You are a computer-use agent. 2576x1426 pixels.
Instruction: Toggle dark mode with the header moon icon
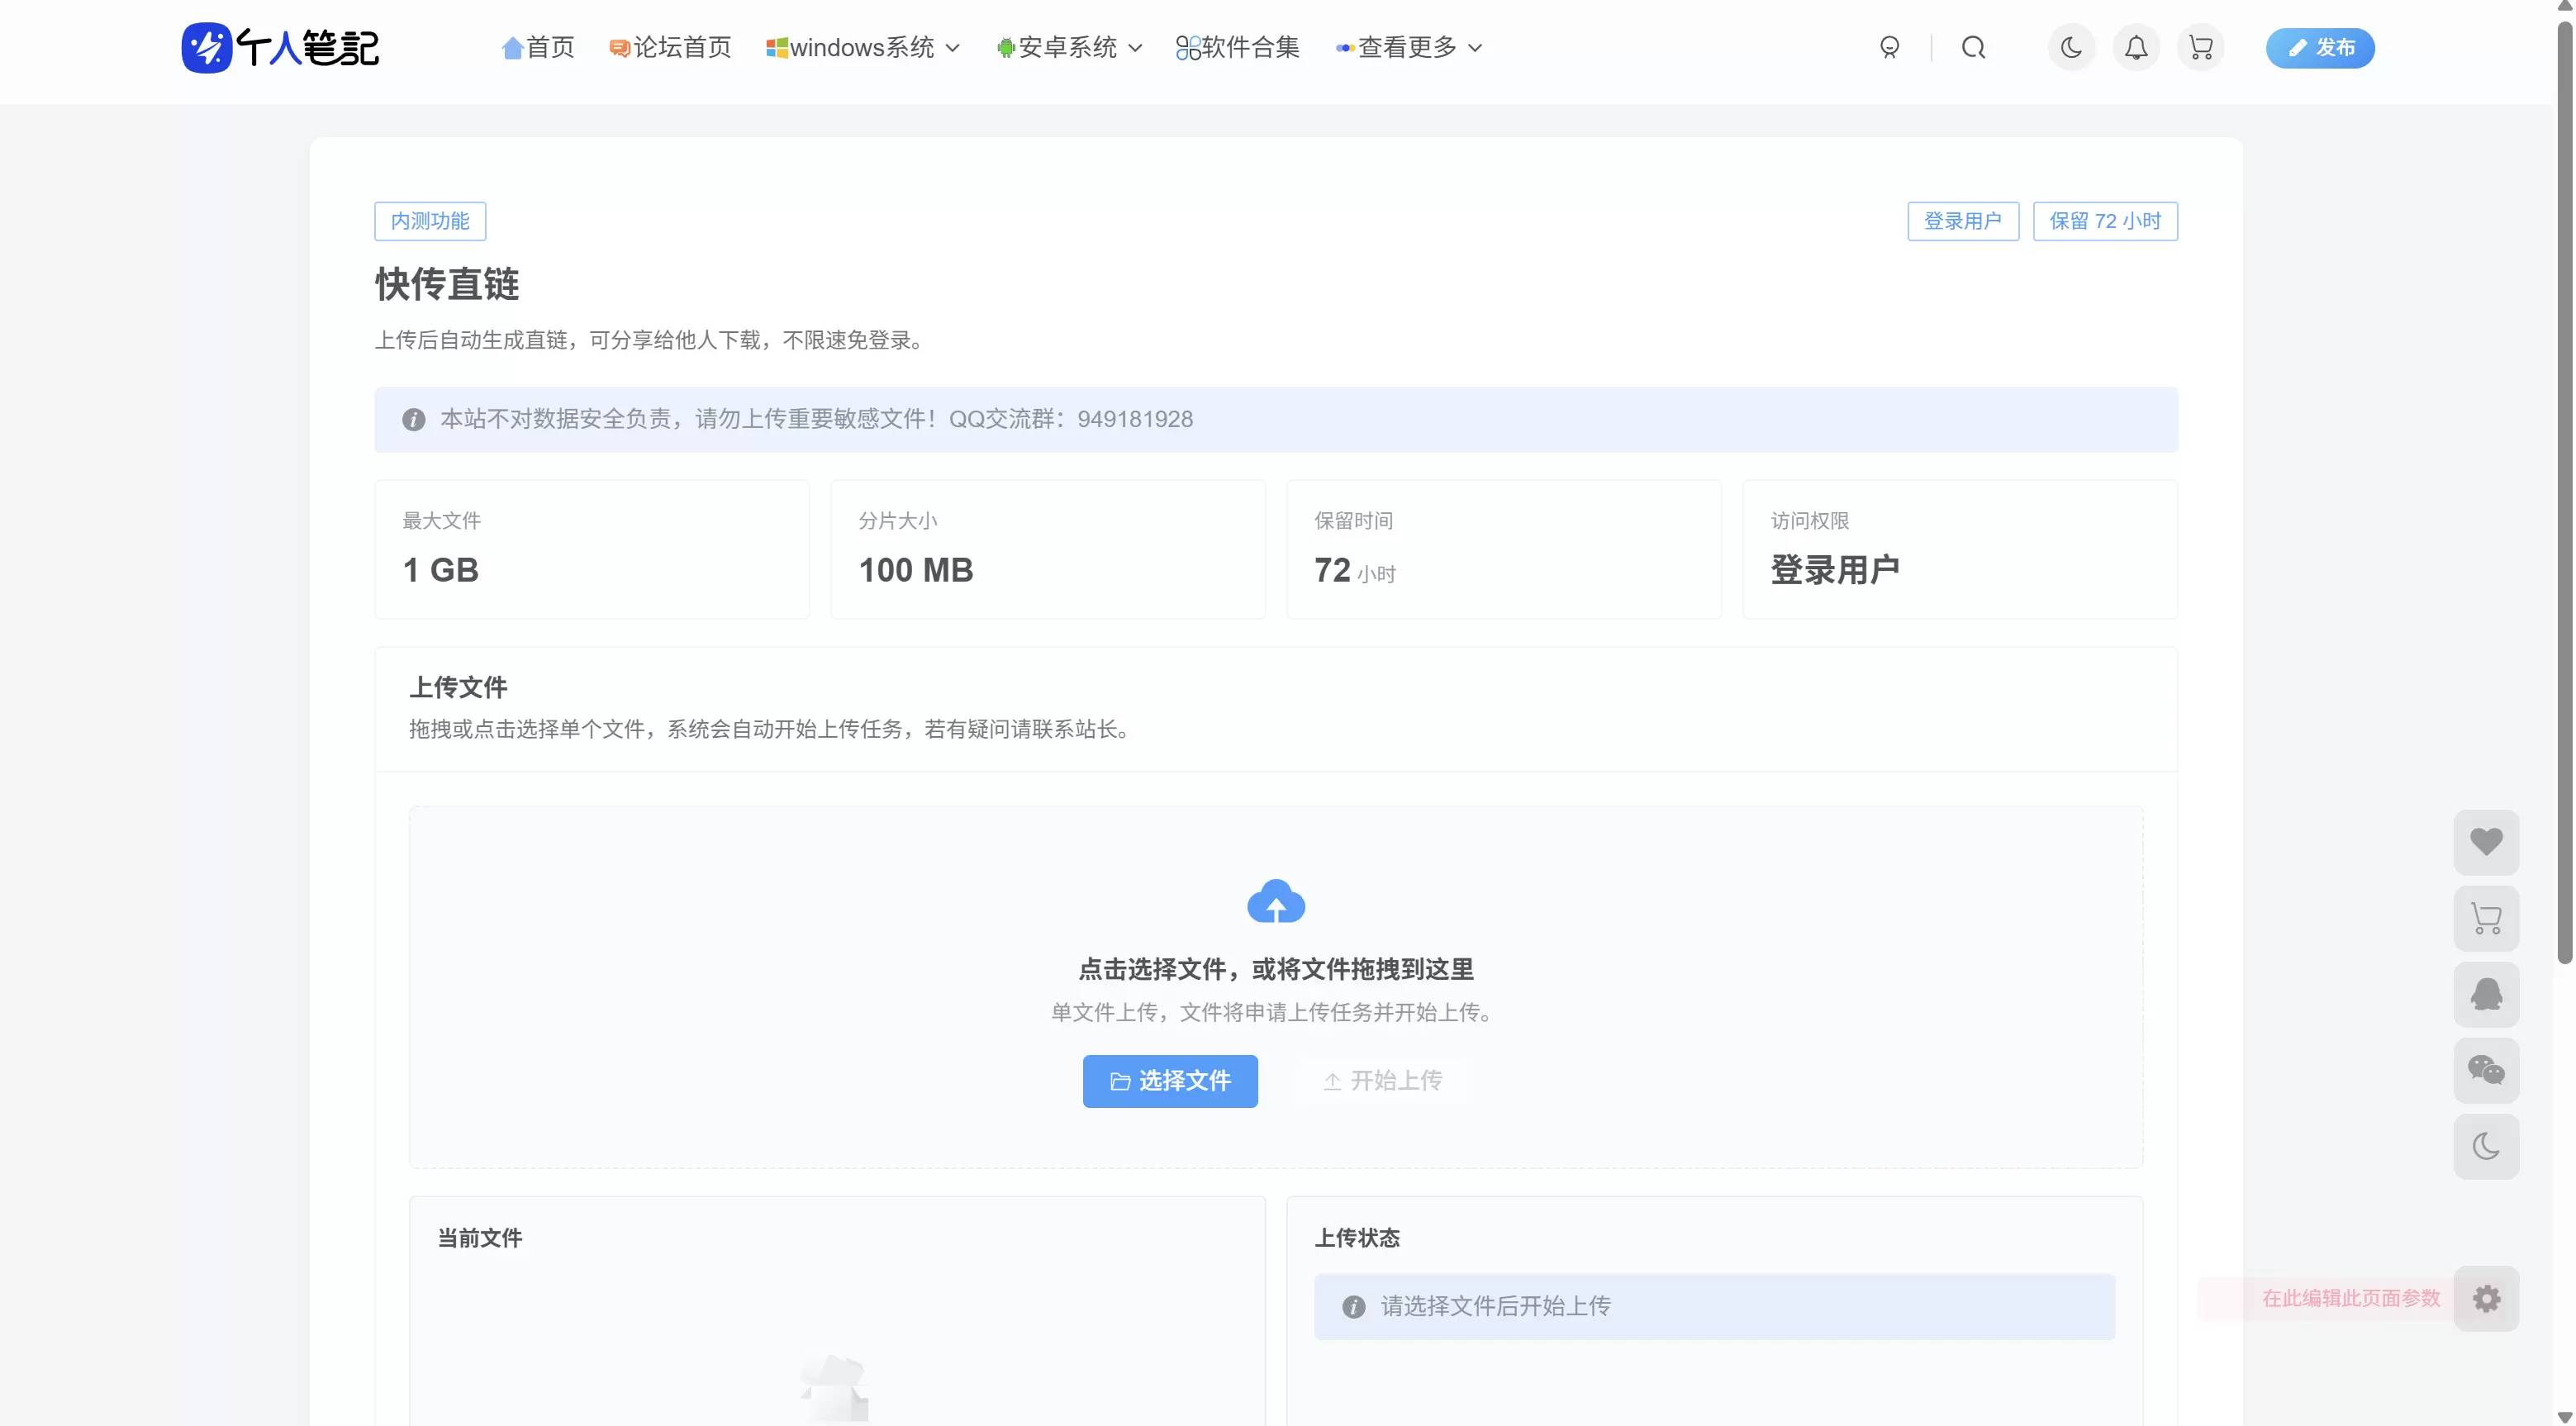pos(2071,47)
